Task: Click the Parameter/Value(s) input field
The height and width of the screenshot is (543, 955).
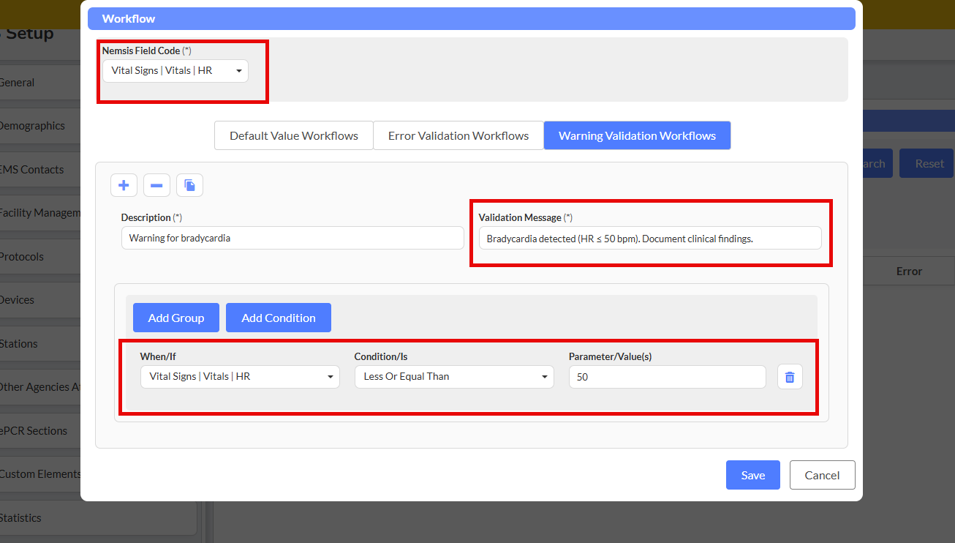Action: tap(667, 377)
